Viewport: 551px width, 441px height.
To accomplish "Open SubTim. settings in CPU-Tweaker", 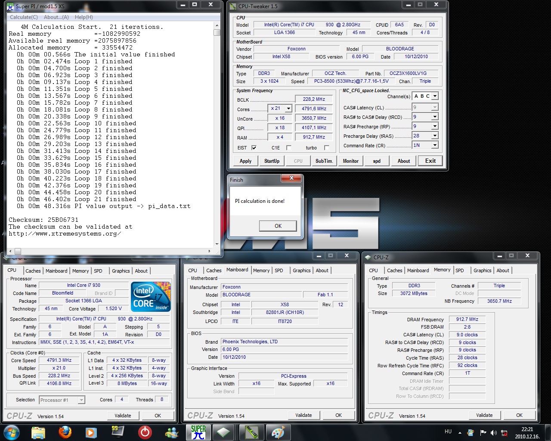I will click(x=324, y=161).
